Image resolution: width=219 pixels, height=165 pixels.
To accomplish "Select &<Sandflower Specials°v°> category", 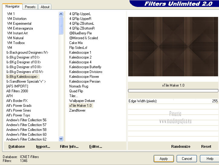I will (x=26, y=81).
